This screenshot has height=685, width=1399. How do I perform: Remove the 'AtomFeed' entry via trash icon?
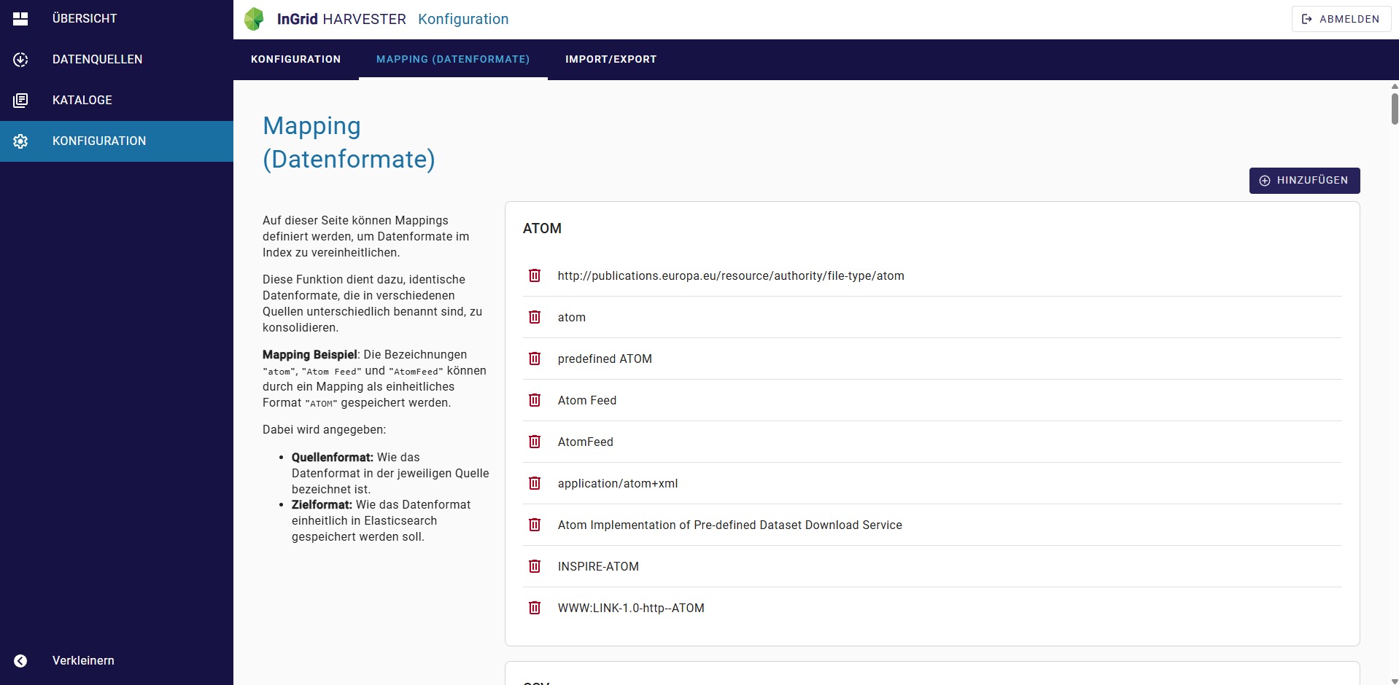535,442
